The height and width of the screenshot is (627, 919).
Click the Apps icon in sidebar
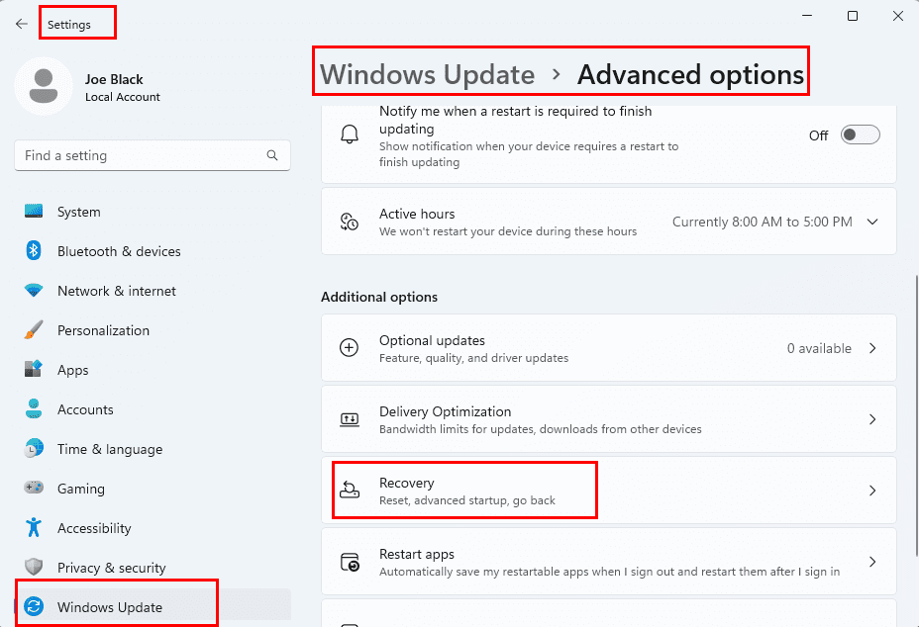[x=34, y=369]
